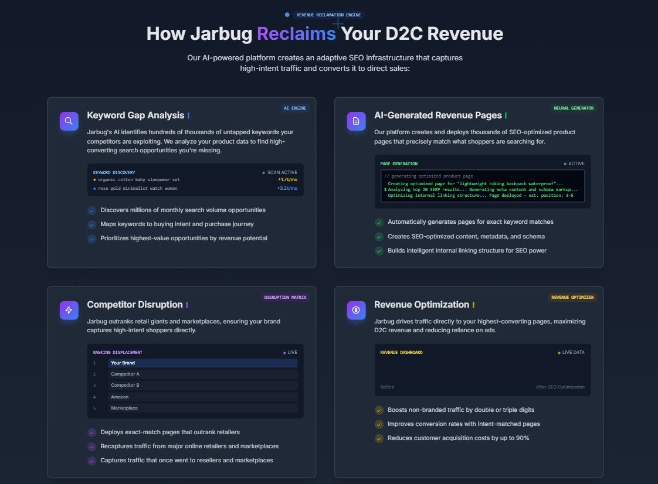Click the "Keyword Gap Analysis" heading
The image size is (658, 484).
135,115
